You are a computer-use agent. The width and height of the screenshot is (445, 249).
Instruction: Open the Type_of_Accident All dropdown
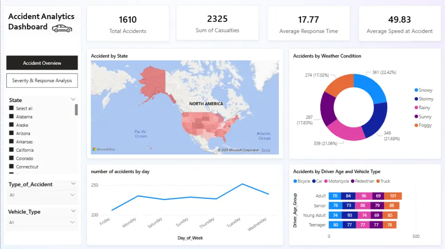[x=42, y=195]
